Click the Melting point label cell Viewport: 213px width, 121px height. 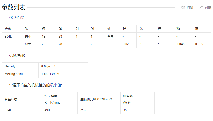pyautogui.click(x=20, y=74)
